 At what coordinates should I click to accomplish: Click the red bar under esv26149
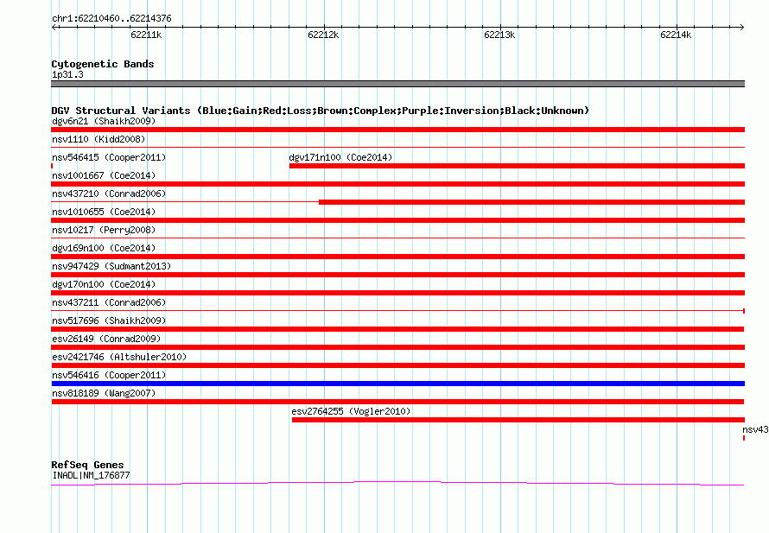[x=397, y=347]
